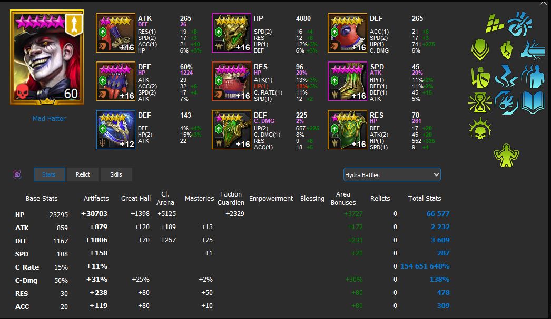This screenshot has height=319, width=551.
Task: Click the green hourglass mastery icon
Action: [x=480, y=102]
